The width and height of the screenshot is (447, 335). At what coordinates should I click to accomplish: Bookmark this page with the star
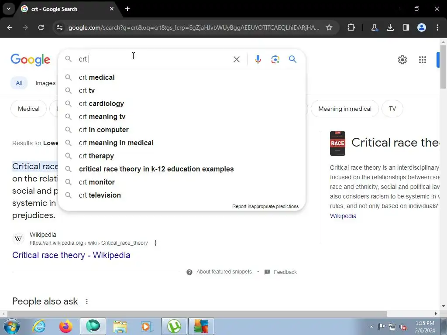[x=329, y=27]
